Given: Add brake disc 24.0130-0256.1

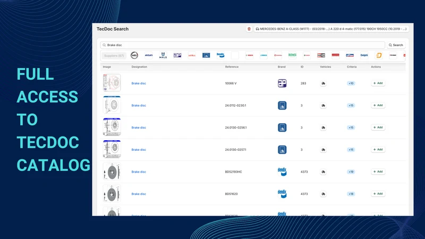Looking at the screenshot, I should [x=378, y=127].
